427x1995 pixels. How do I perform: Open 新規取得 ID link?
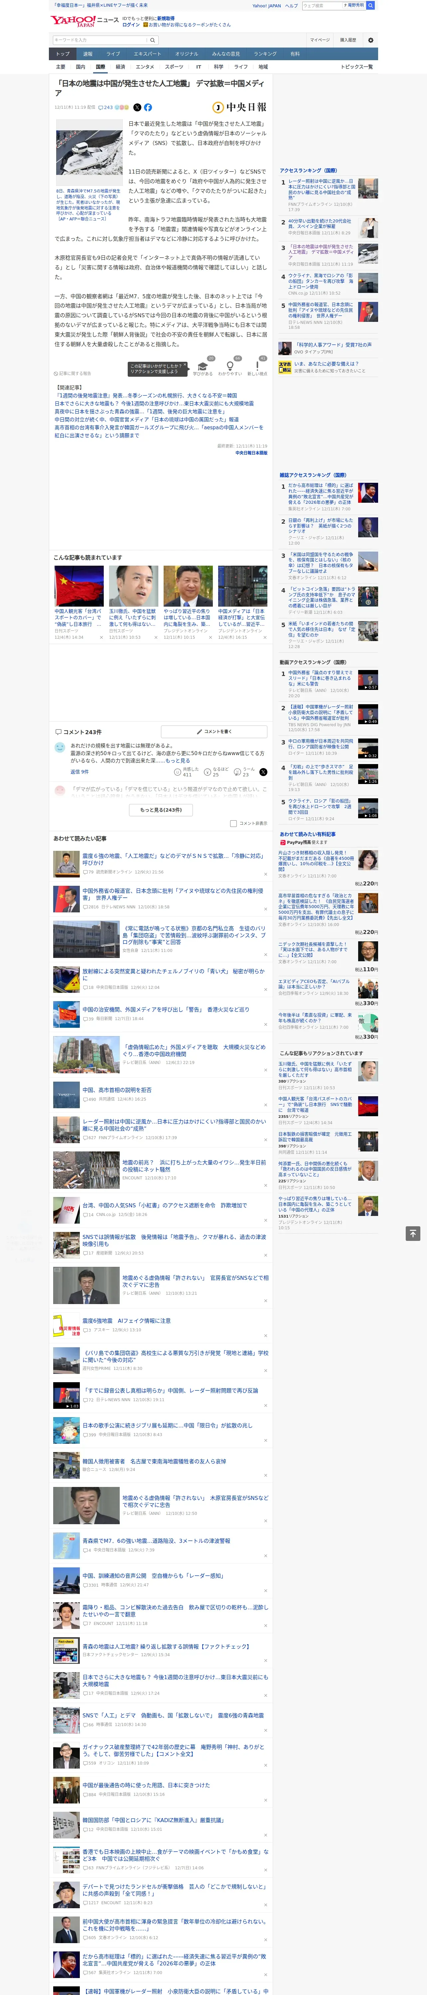(166, 18)
